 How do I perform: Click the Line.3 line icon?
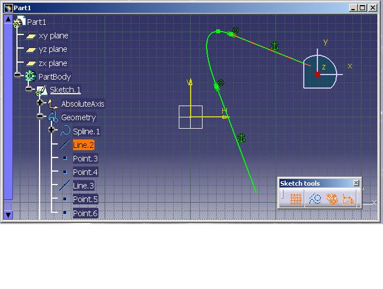point(64,186)
